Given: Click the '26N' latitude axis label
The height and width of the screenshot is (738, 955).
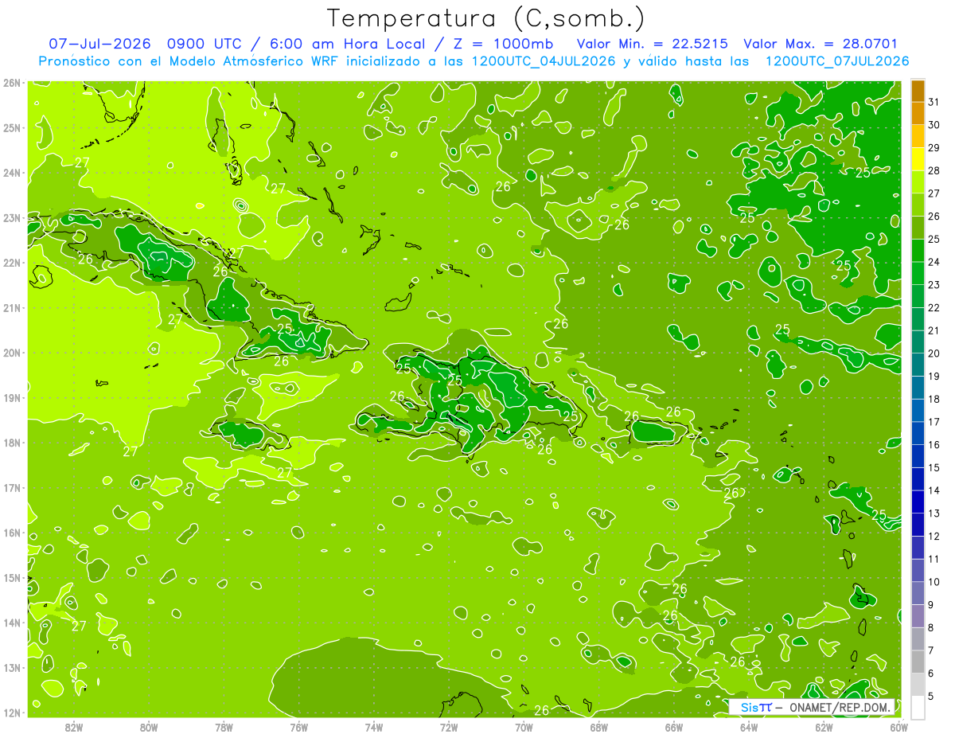Looking at the screenshot, I should point(11,82).
